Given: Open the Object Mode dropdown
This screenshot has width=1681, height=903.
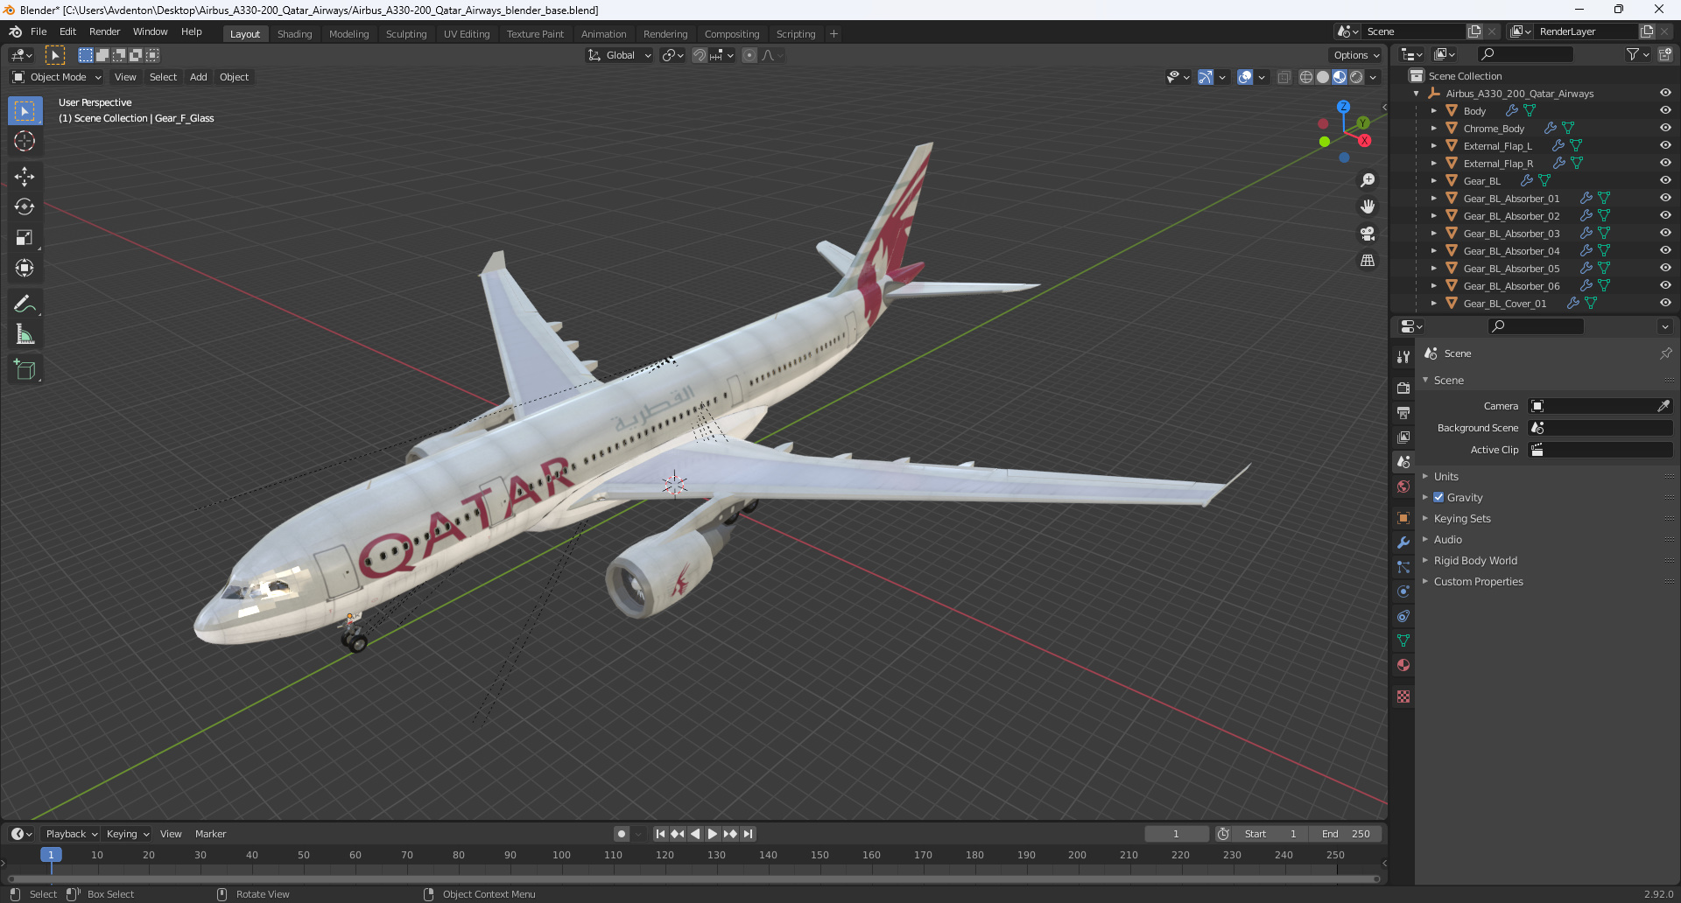Looking at the screenshot, I should pos(57,77).
